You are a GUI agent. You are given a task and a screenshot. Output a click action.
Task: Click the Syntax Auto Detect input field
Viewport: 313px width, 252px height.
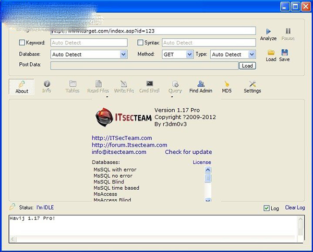pos(209,42)
